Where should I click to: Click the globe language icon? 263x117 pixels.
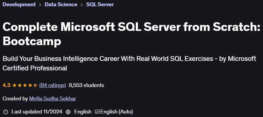[68, 112]
